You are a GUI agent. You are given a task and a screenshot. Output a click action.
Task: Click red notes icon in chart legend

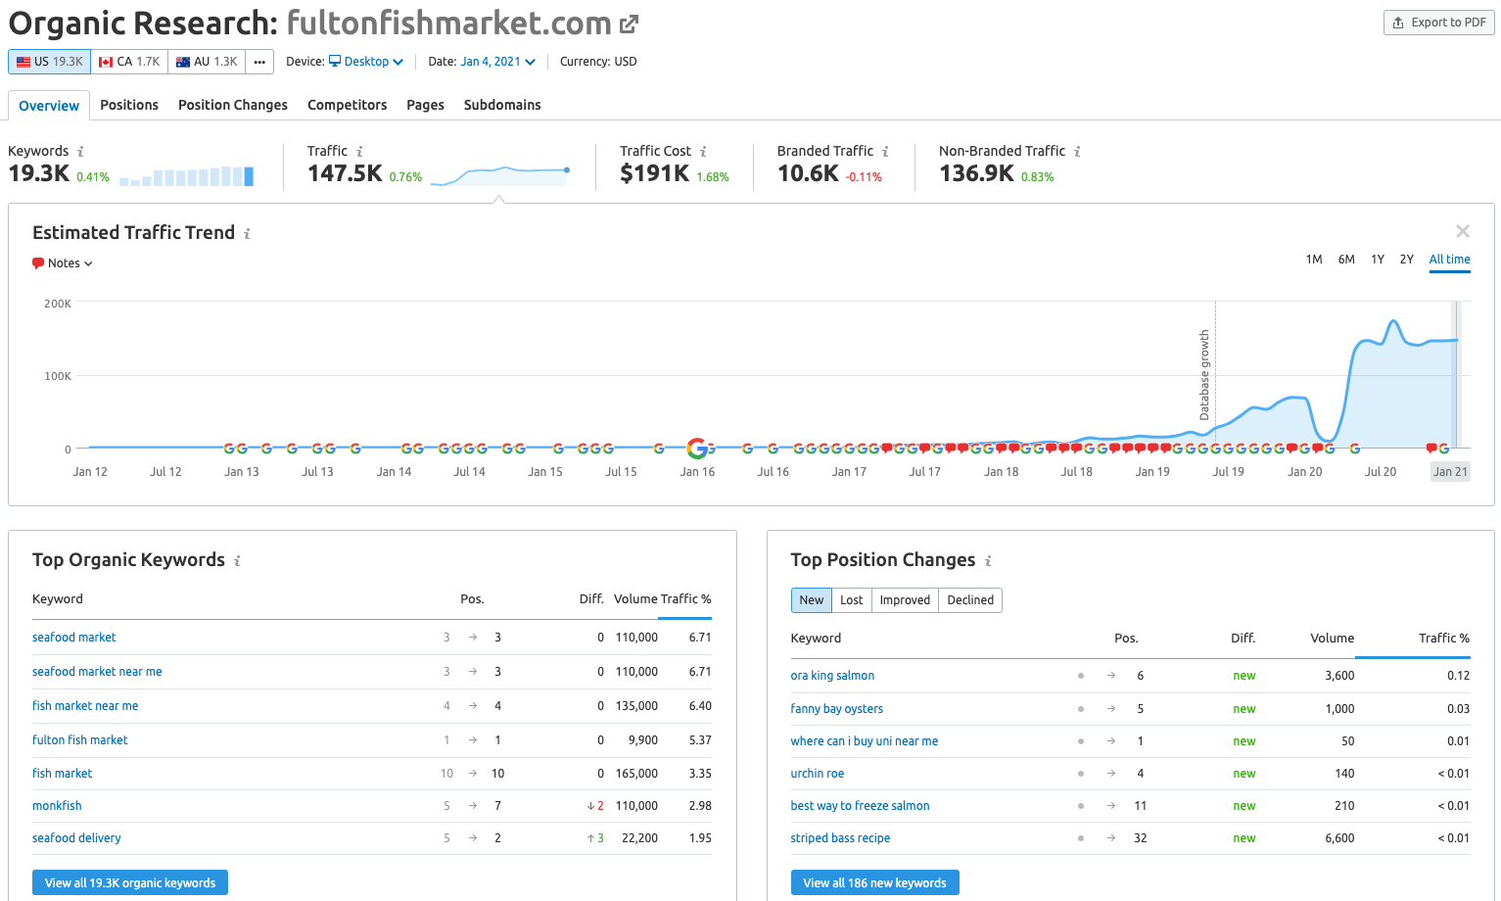[x=38, y=263]
